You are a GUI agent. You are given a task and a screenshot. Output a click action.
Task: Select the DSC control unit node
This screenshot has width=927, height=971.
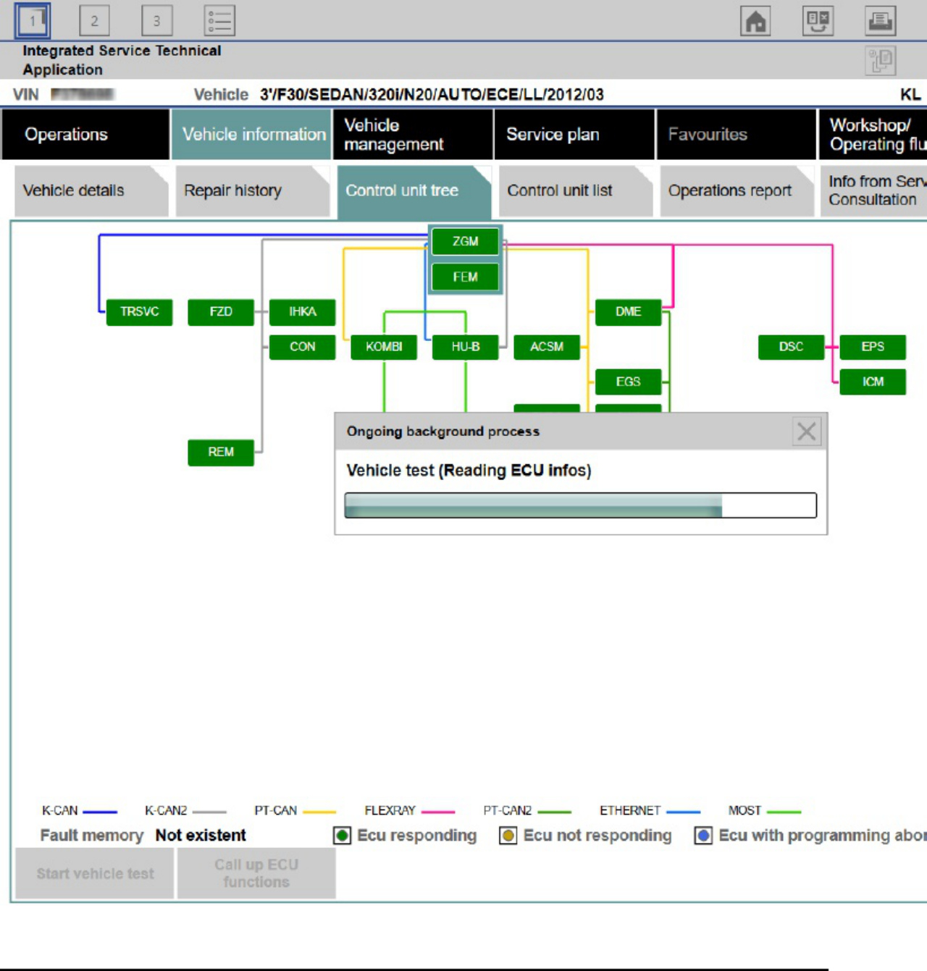792,347
